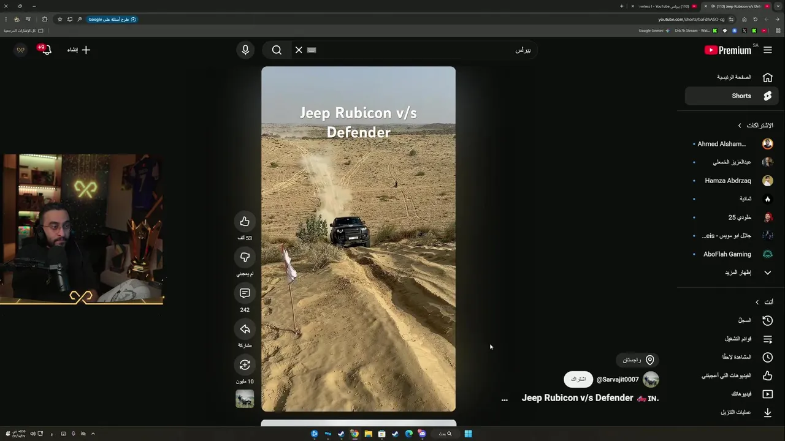Open a new browser tab with plus
This screenshot has height=441, width=785.
622,6
